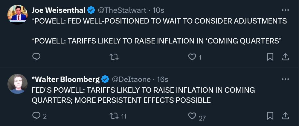This screenshot has height=126, width=299.
Task: Open more options for Joe Weisenthal's tweet
Action: [285, 10]
